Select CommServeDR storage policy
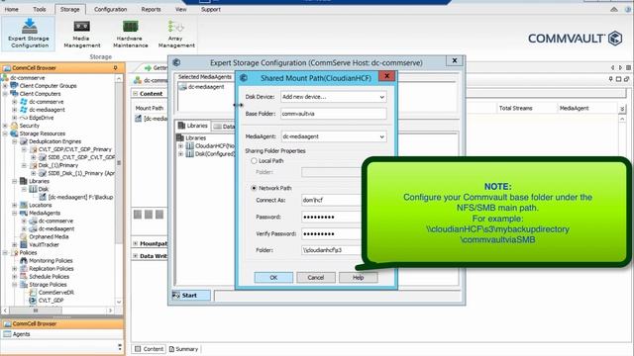This screenshot has height=356, width=634. point(56,293)
